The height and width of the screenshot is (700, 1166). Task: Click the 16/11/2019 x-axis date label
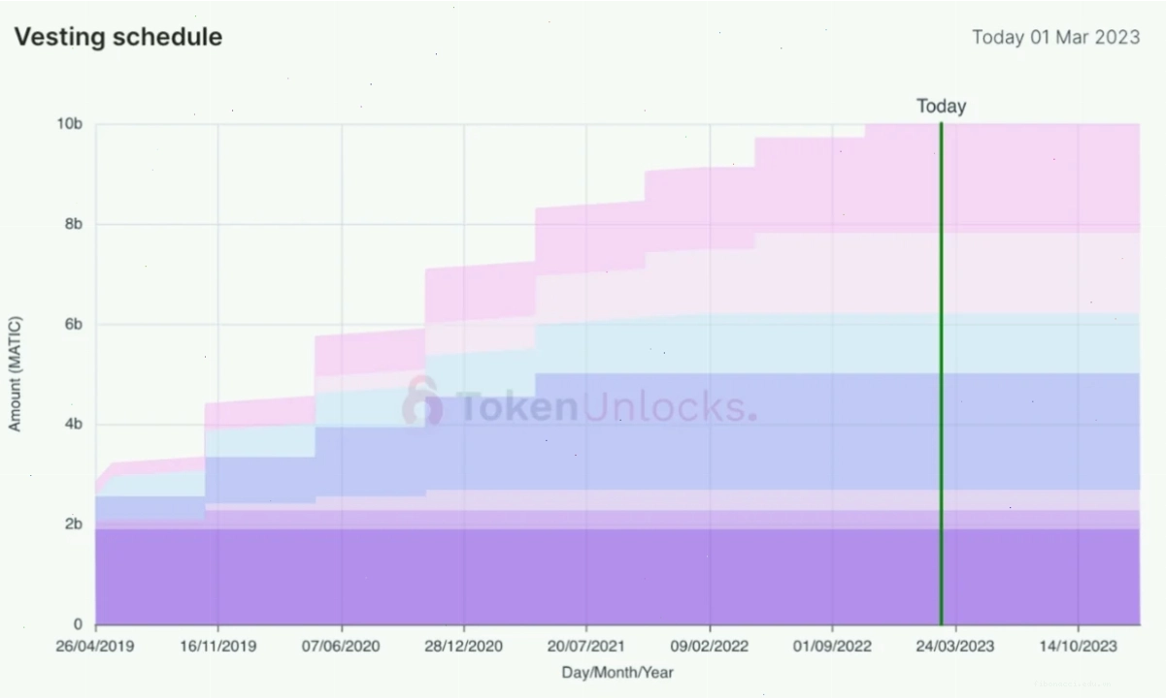[217, 646]
